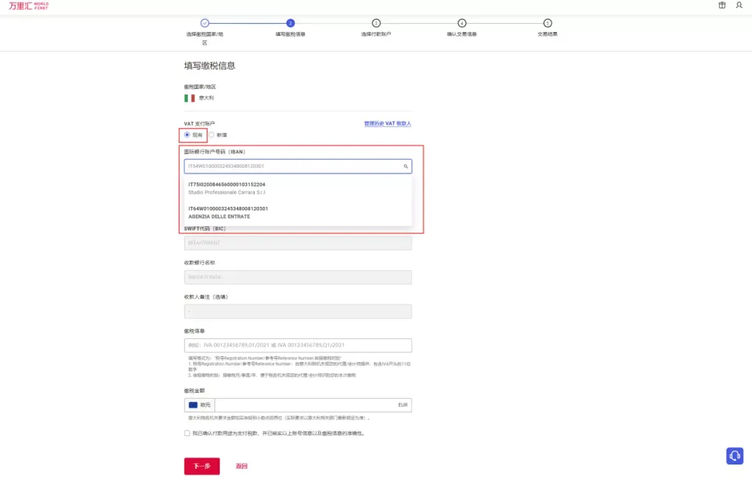The height and width of the screenshot is (477, 752).
Task: Select the 新增 radio button
Action: tap(212, 135)
